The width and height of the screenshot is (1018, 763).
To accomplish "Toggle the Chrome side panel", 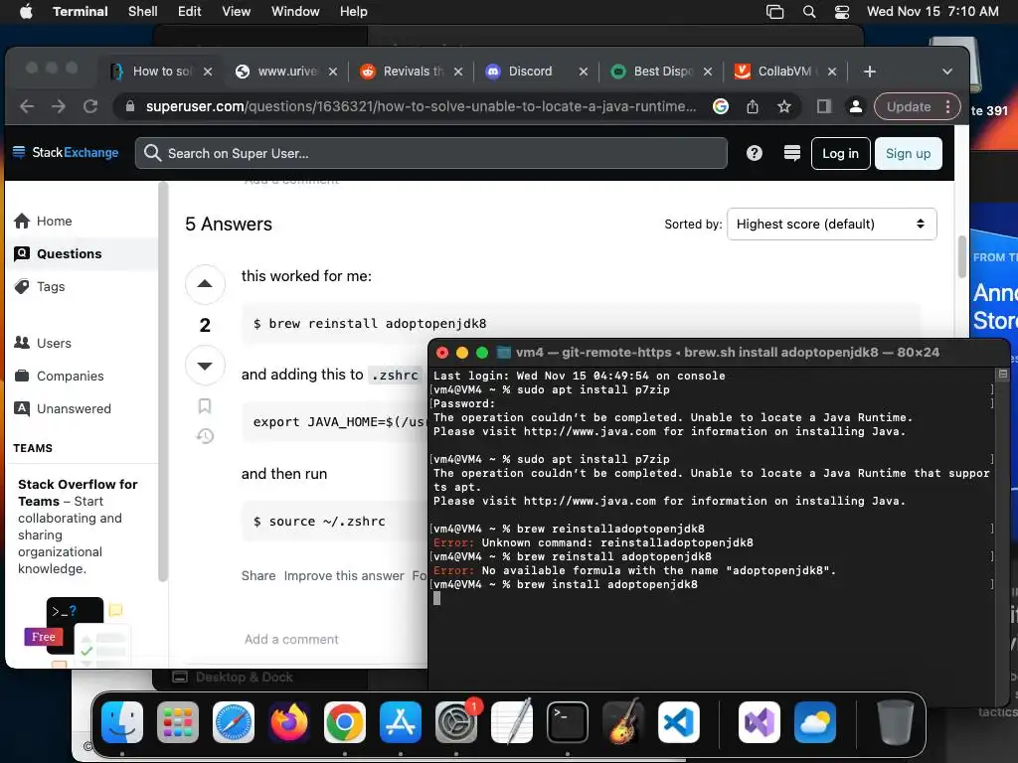I will click(x=824, y=106).
